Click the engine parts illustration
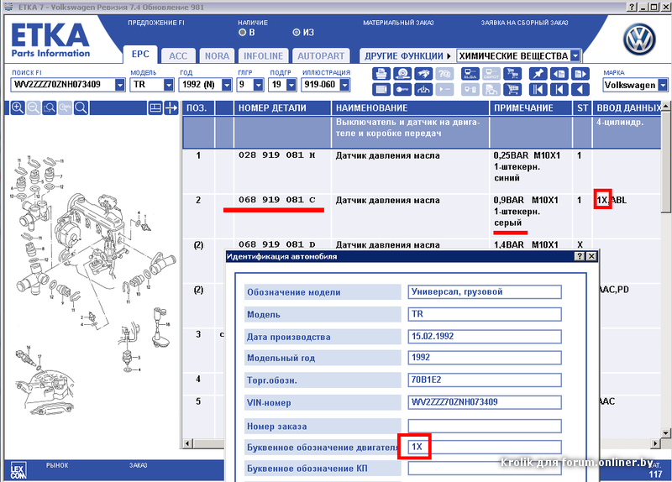The image size is (672, 482). (x=92, y=287)
